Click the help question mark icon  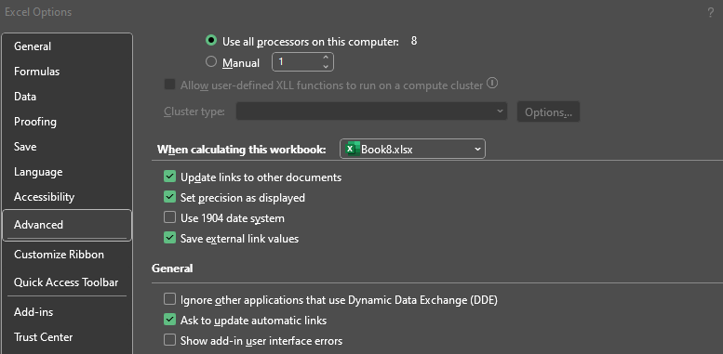[710, 13]
